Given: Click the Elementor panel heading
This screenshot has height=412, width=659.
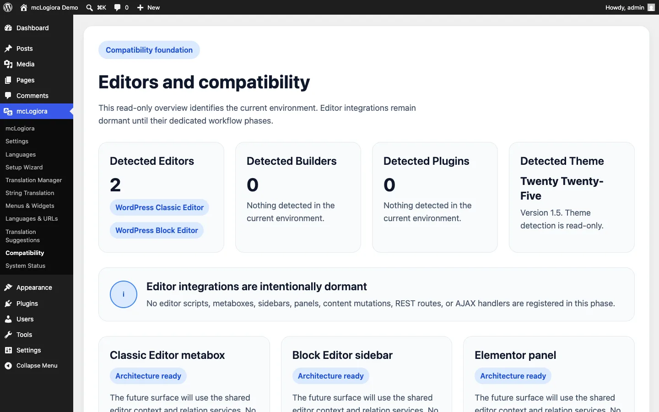Looking at the screenshot, I should pos(515,355).
